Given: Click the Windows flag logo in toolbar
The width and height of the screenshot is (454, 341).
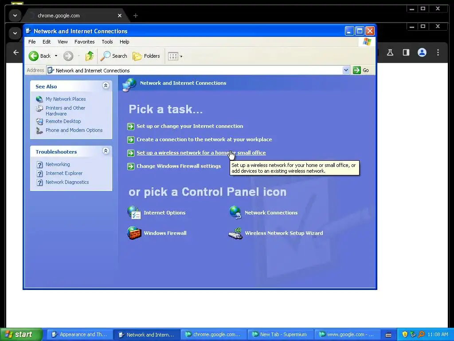Looking at the screenshot, I should 367,42.
